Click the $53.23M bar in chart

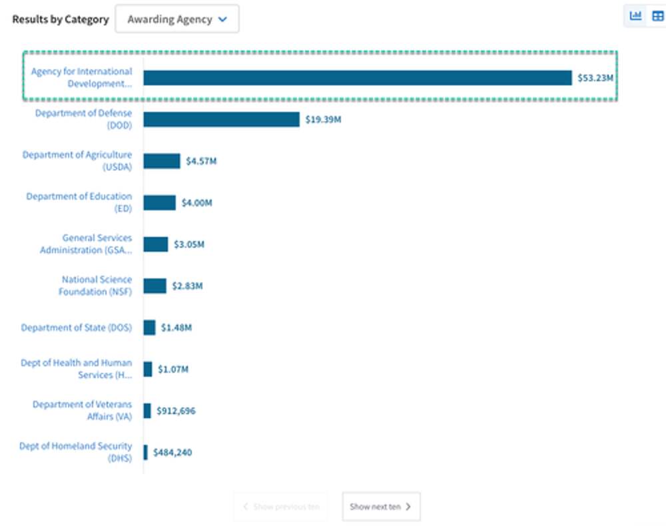[x=357, y=78]
